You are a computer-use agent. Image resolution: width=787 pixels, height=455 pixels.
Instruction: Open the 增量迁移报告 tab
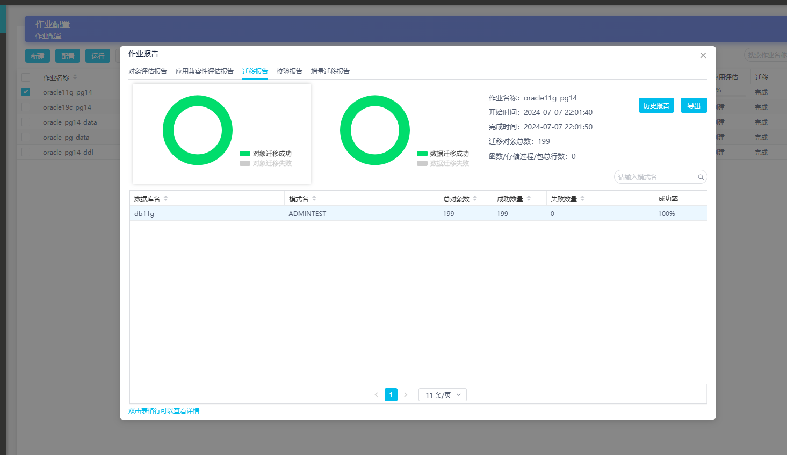coord(330,71)
